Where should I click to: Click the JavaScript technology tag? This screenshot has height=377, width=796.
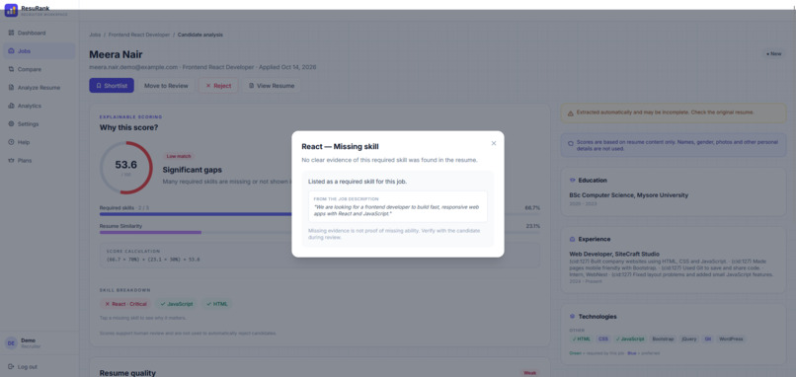(x=629, y=339)
